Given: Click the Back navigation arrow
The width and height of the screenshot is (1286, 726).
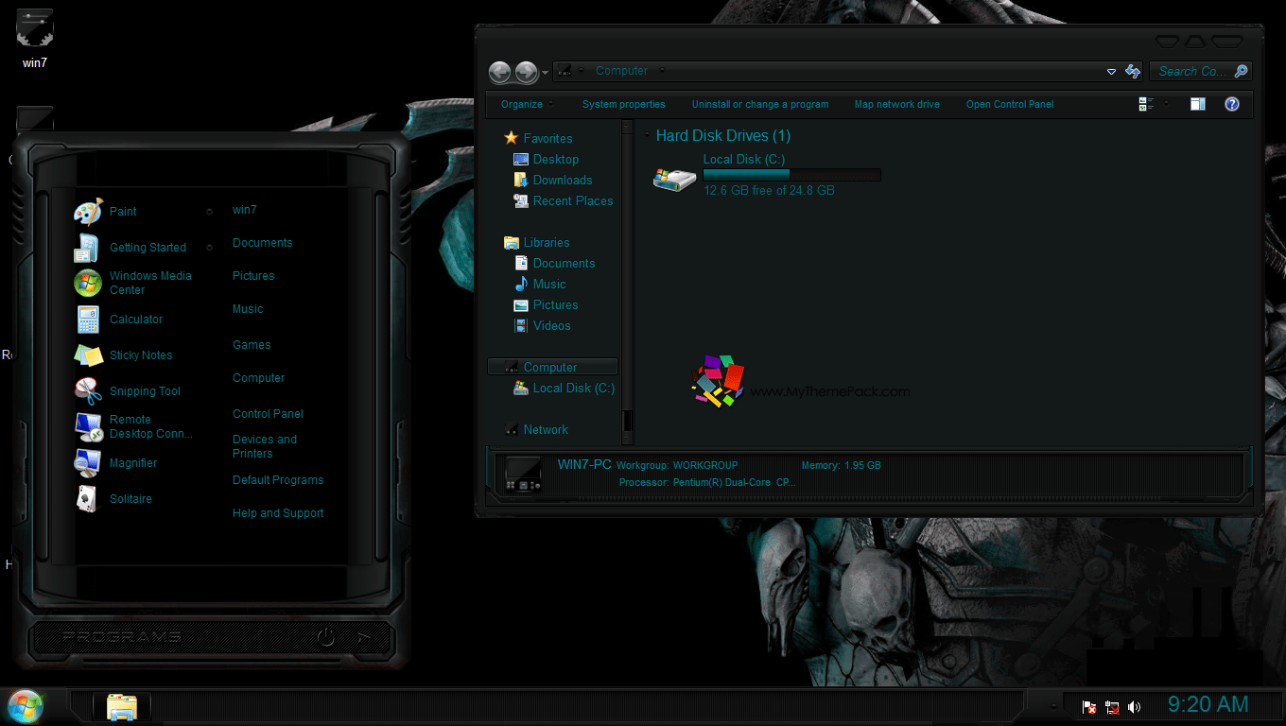Looking at the screenshot, I should pyautogui.click(x=499, y=72).
